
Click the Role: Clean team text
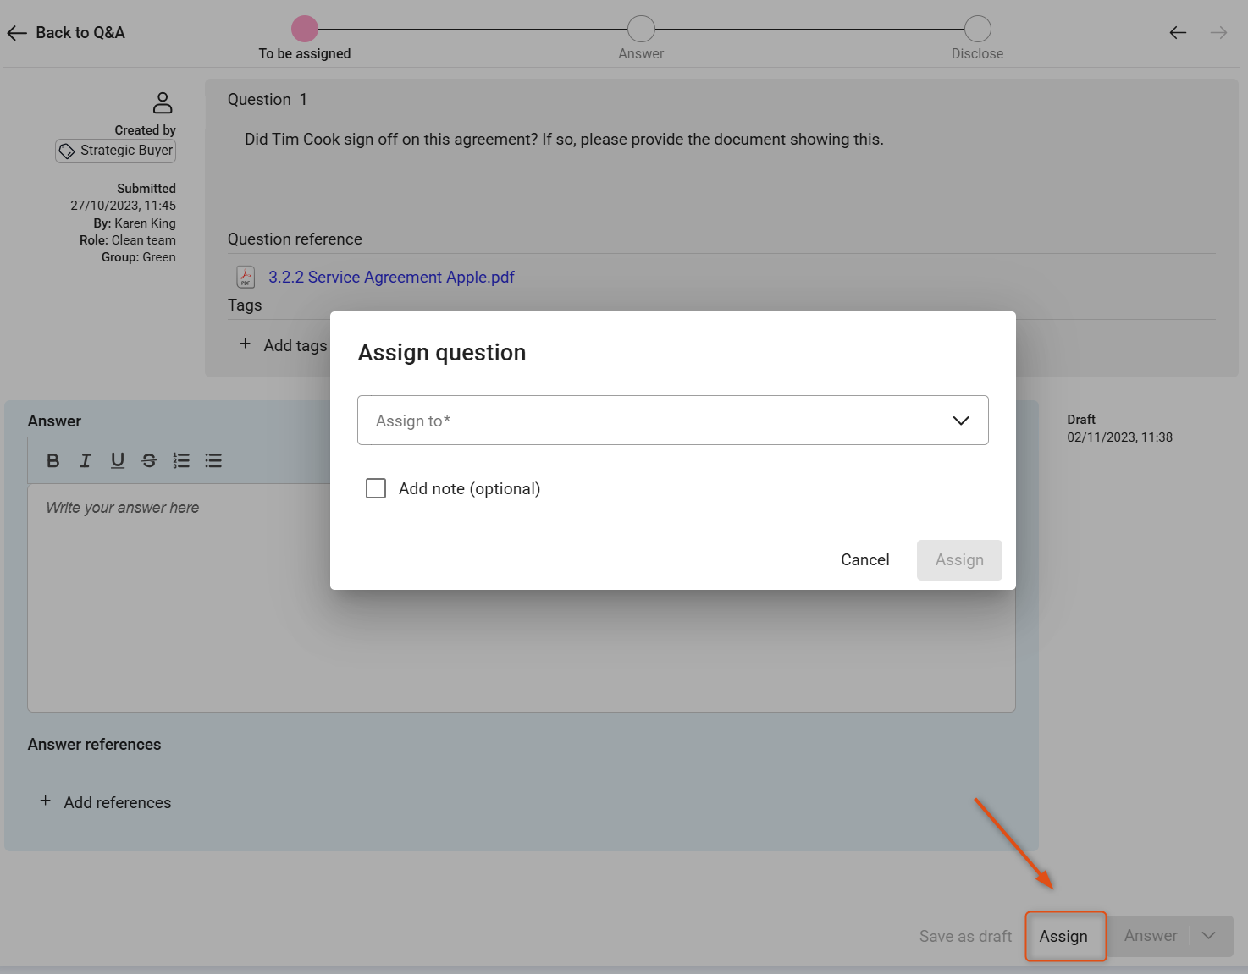[x=128, y=240]
